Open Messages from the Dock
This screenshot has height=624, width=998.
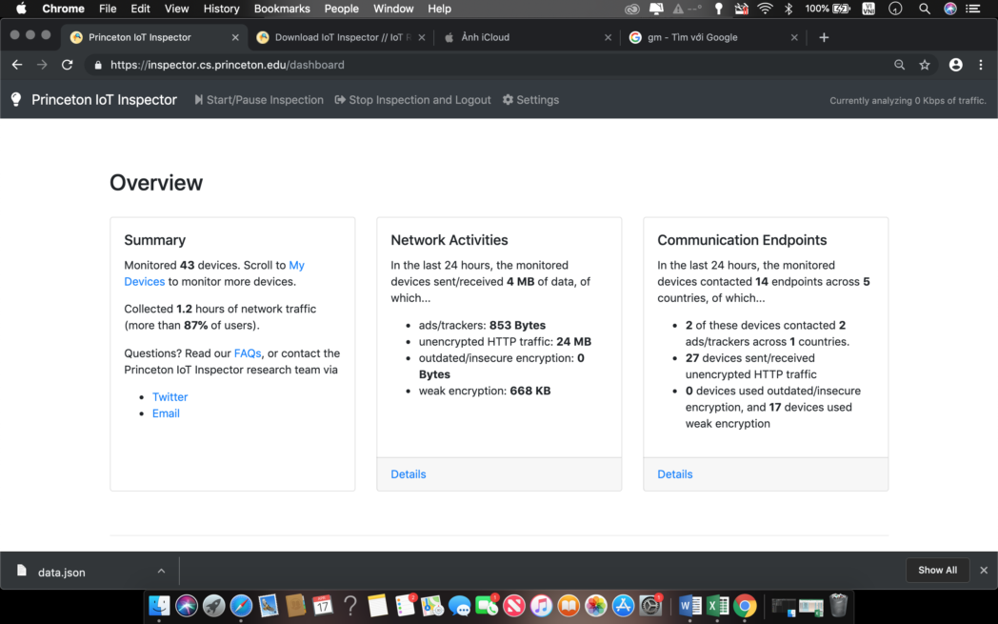[x=460, y=606]
